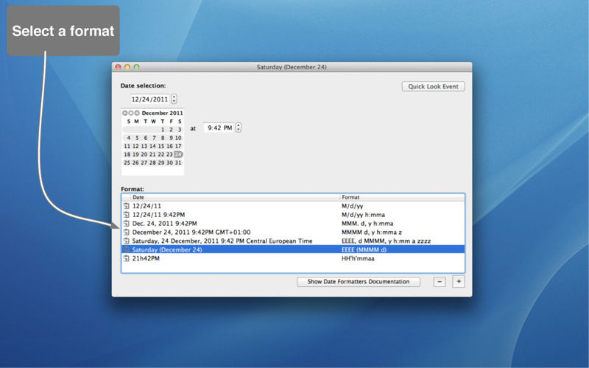Select December 24 highlighted day
This screenshot has height=368, width=589.
(x=178, y=155)
